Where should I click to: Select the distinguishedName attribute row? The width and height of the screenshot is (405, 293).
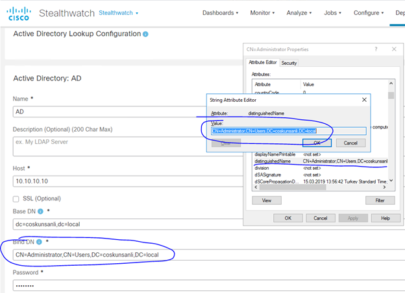pyautogui.click(x=320, y=161)
